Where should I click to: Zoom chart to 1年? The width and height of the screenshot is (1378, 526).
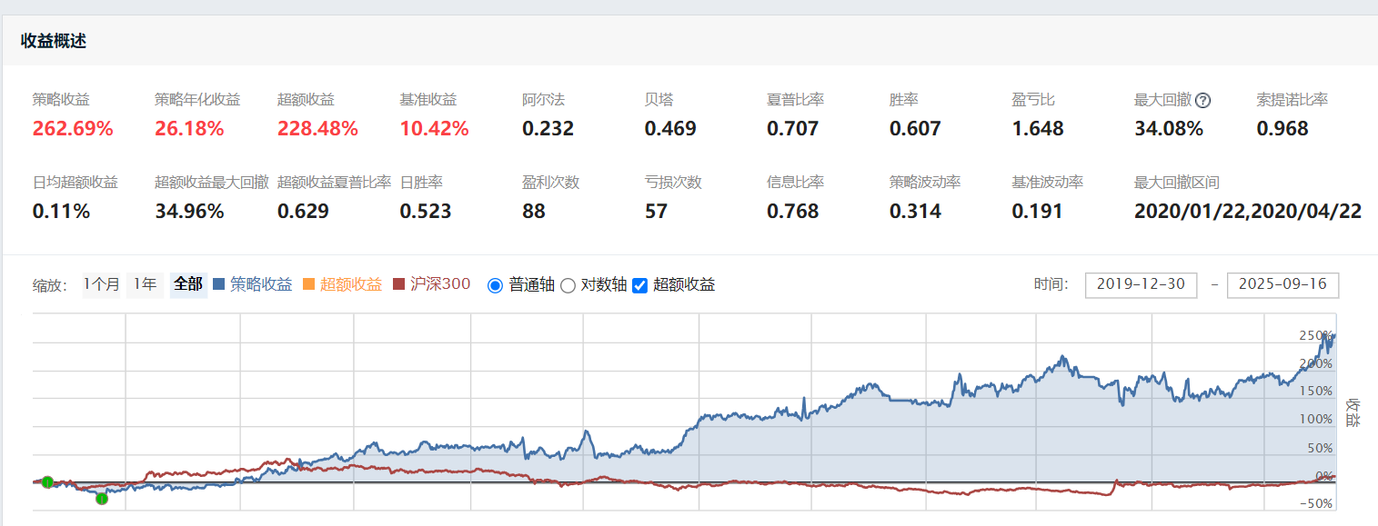click(x=146, y=284)
